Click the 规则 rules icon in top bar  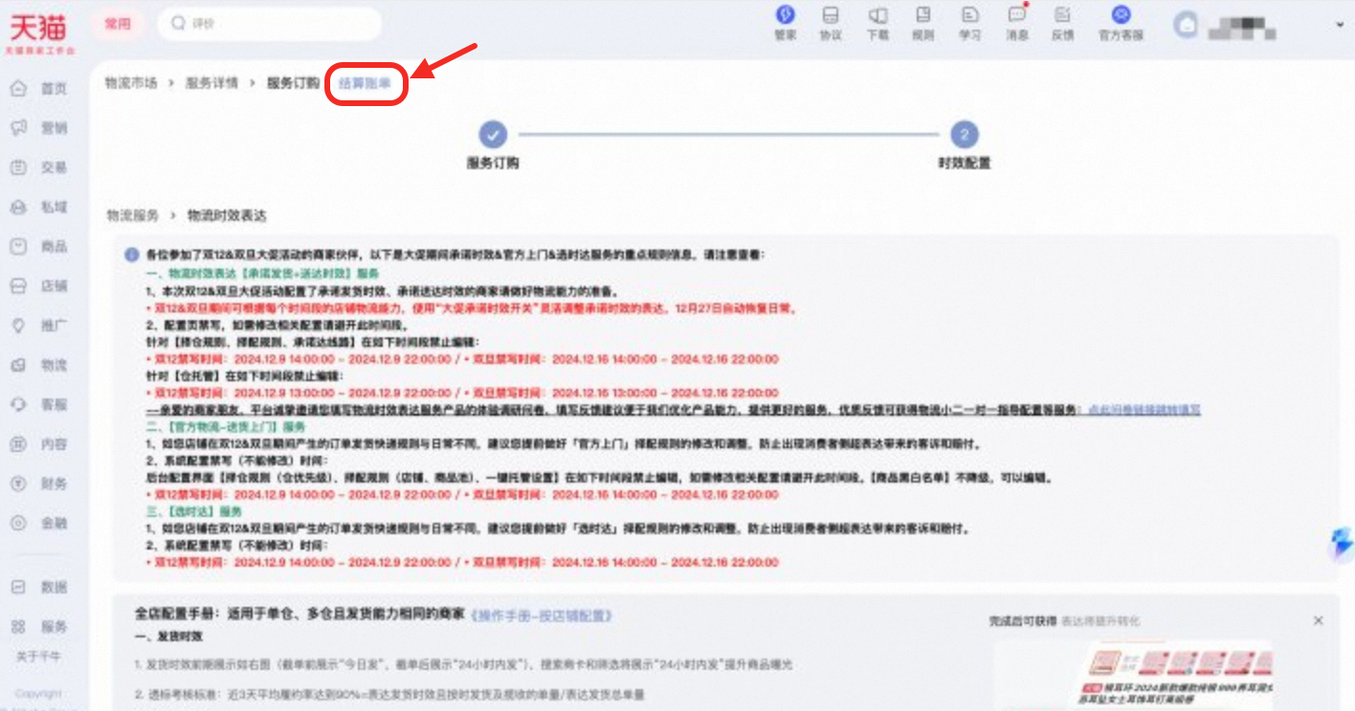[923, 15]
